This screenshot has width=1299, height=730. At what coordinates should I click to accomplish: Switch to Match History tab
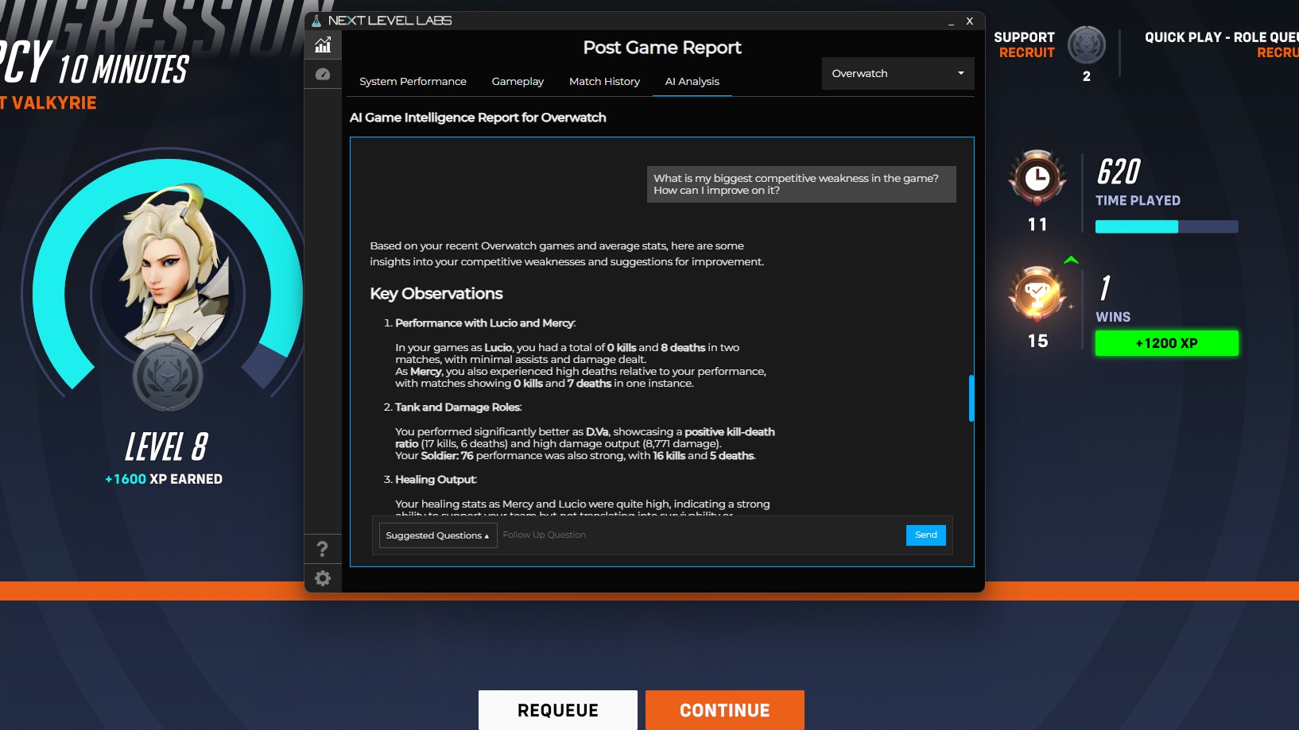tap(604, 82)
